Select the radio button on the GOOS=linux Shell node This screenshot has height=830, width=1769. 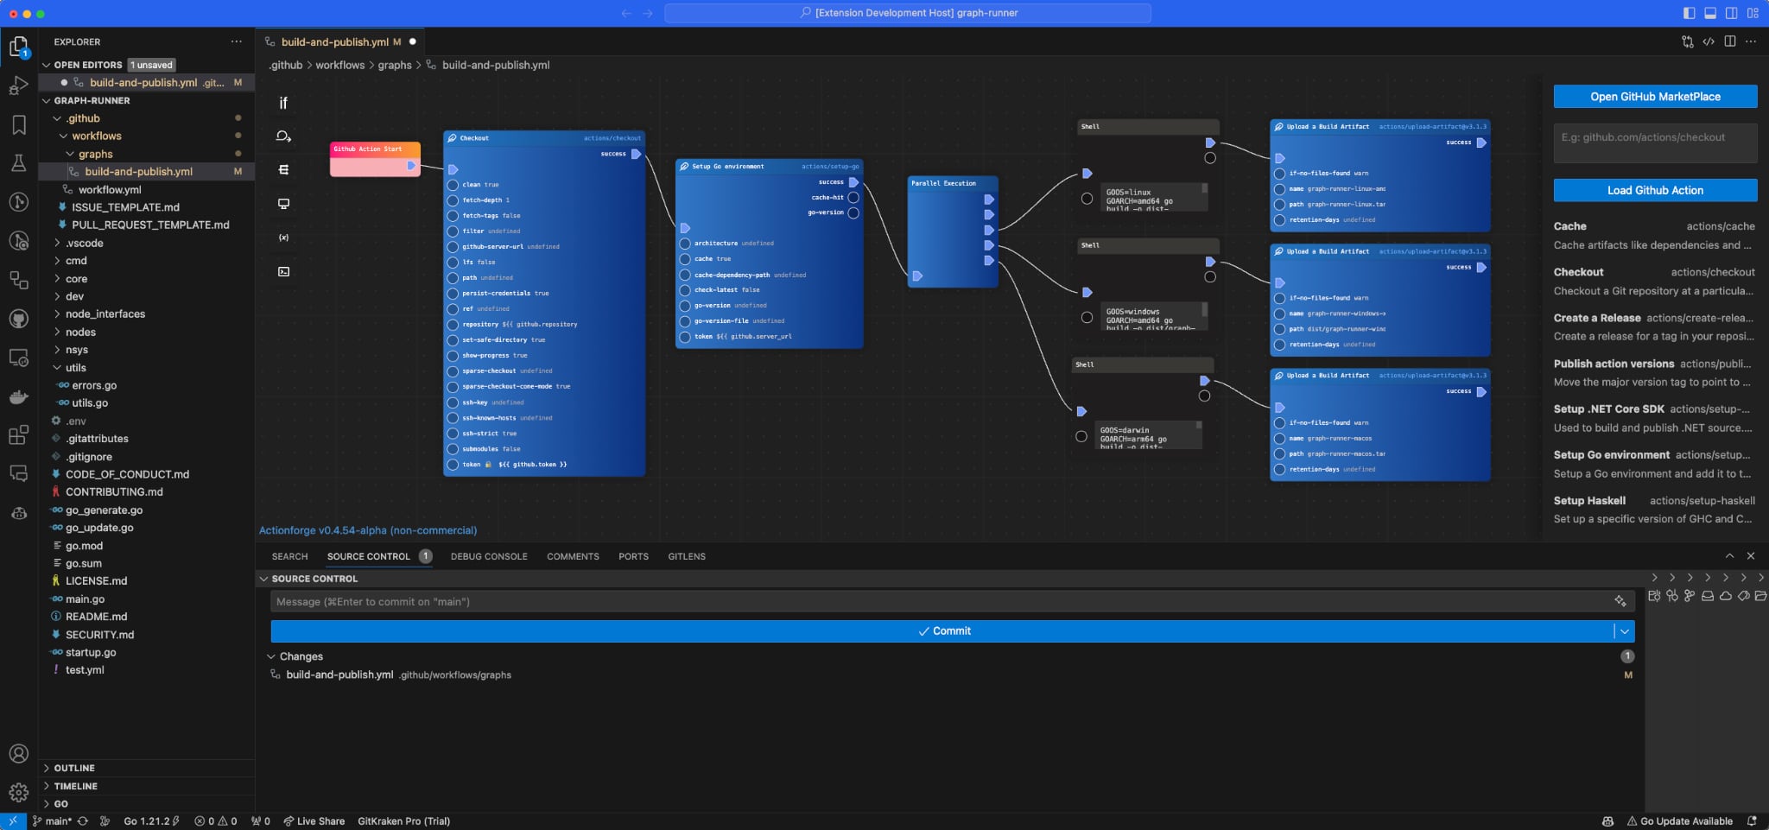click(1087, 198)
